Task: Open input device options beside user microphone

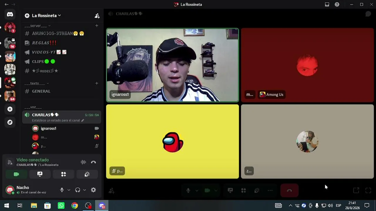Action: tap(69, 190)
